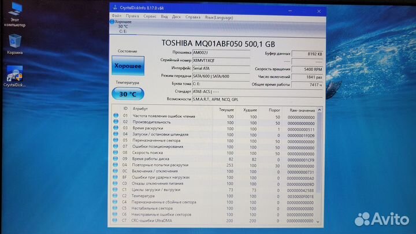The width and height of the screenshot is (416, 234).
Task: Open the Правка menu
Action: pyautogui.click(x=132, y=16)
